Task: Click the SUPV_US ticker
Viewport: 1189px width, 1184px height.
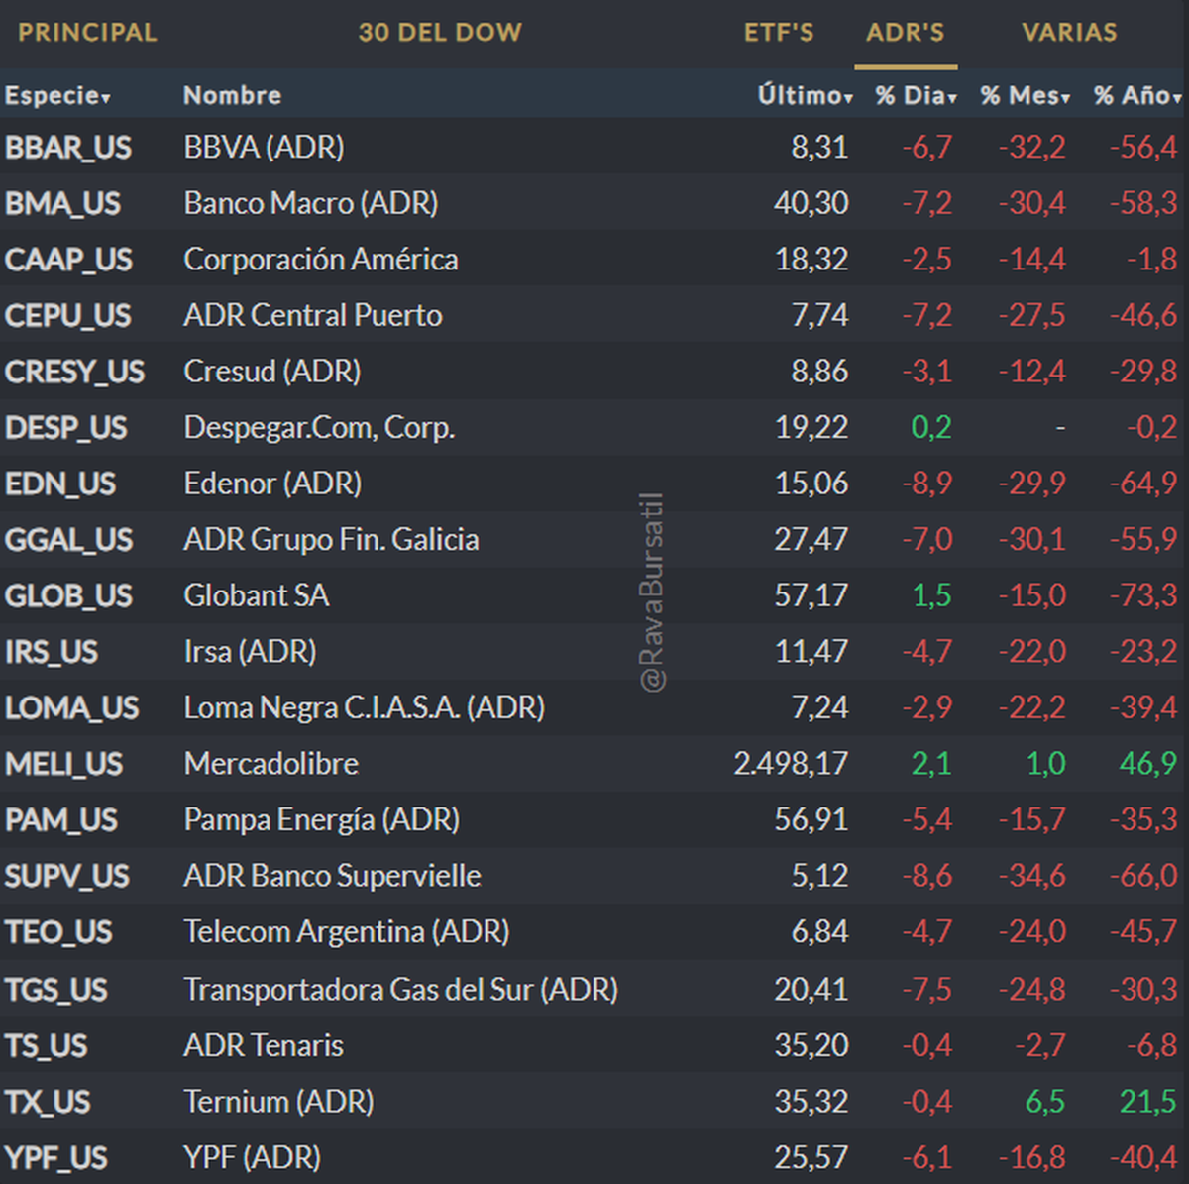Action: [x=67, y=876]
